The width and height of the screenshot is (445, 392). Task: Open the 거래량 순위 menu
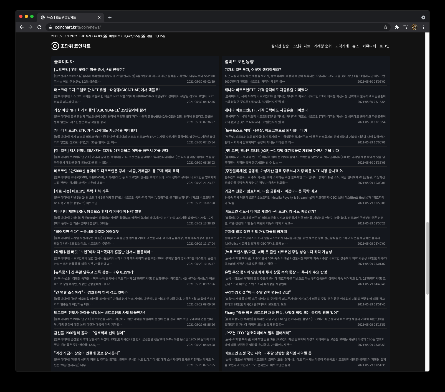(x=323, y=46)
